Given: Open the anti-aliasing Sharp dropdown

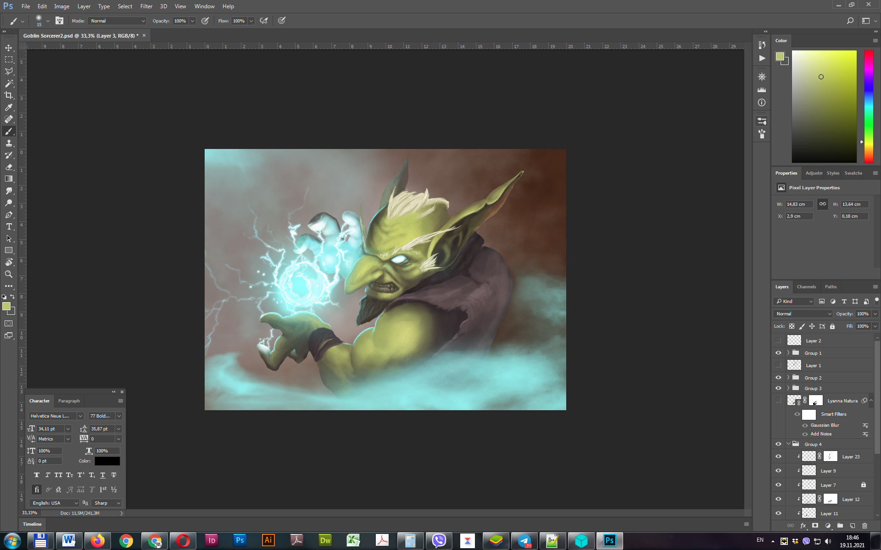Looking at the screenshot, I should coord(106,503).
